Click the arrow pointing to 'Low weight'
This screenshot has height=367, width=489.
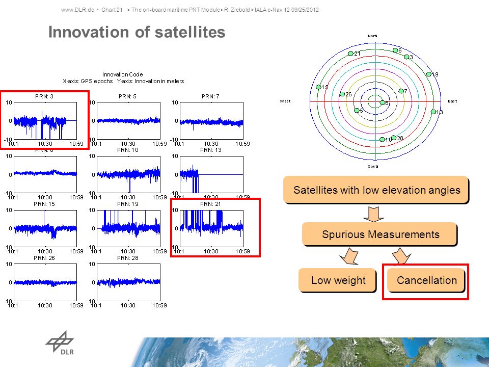point(349,256)
